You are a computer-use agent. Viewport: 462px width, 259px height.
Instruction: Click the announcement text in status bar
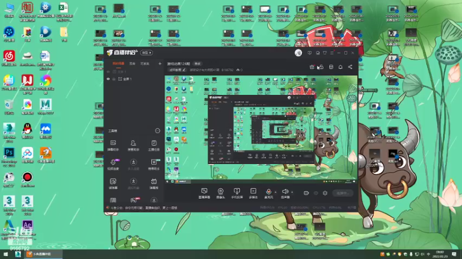(x=144, y=208)
